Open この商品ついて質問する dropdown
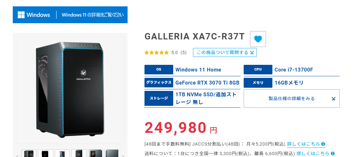The image size is (355, 157). coord(225,52)
